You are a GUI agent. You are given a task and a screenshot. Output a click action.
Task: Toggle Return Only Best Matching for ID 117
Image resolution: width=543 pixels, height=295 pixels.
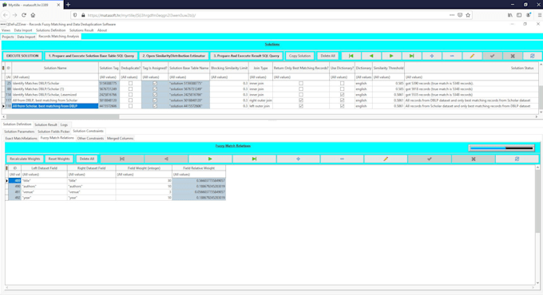[x=301, y=100]
